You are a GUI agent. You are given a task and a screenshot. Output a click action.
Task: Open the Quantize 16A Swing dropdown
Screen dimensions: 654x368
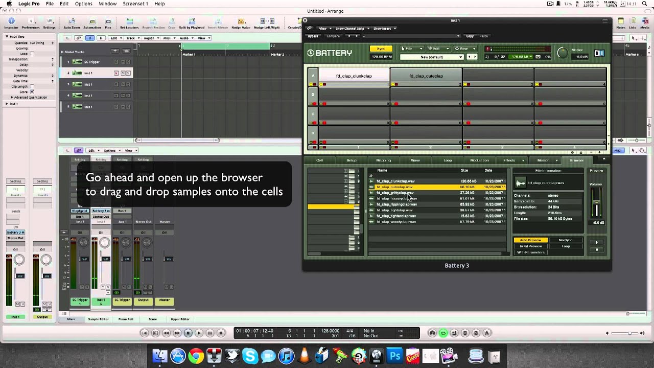tap(41, 43)
